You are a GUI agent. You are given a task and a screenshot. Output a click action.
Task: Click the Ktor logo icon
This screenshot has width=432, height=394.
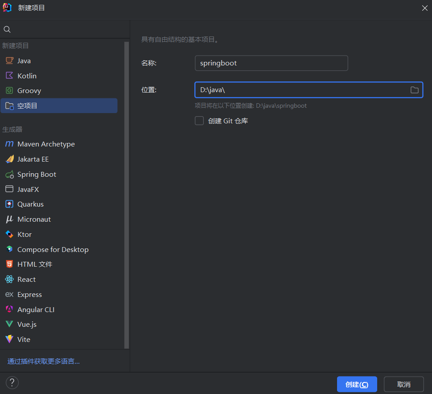[9, 234]
